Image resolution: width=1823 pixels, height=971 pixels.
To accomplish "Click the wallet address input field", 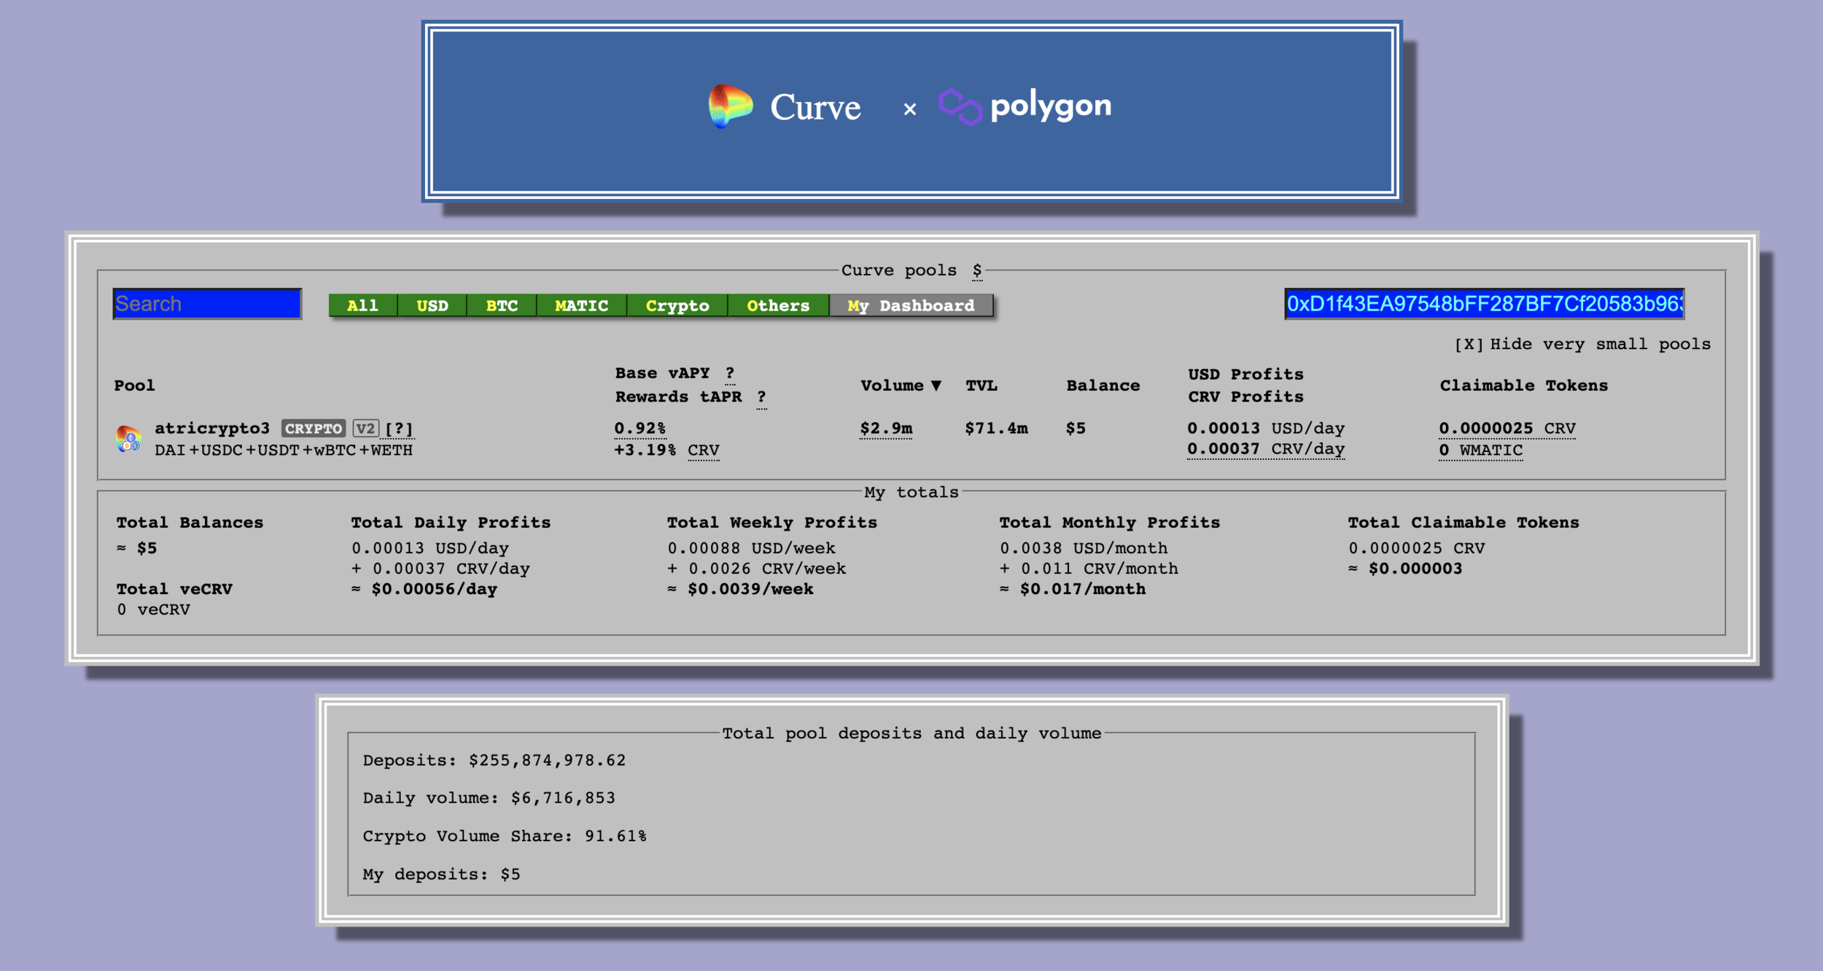I will tap(1484, 304).
